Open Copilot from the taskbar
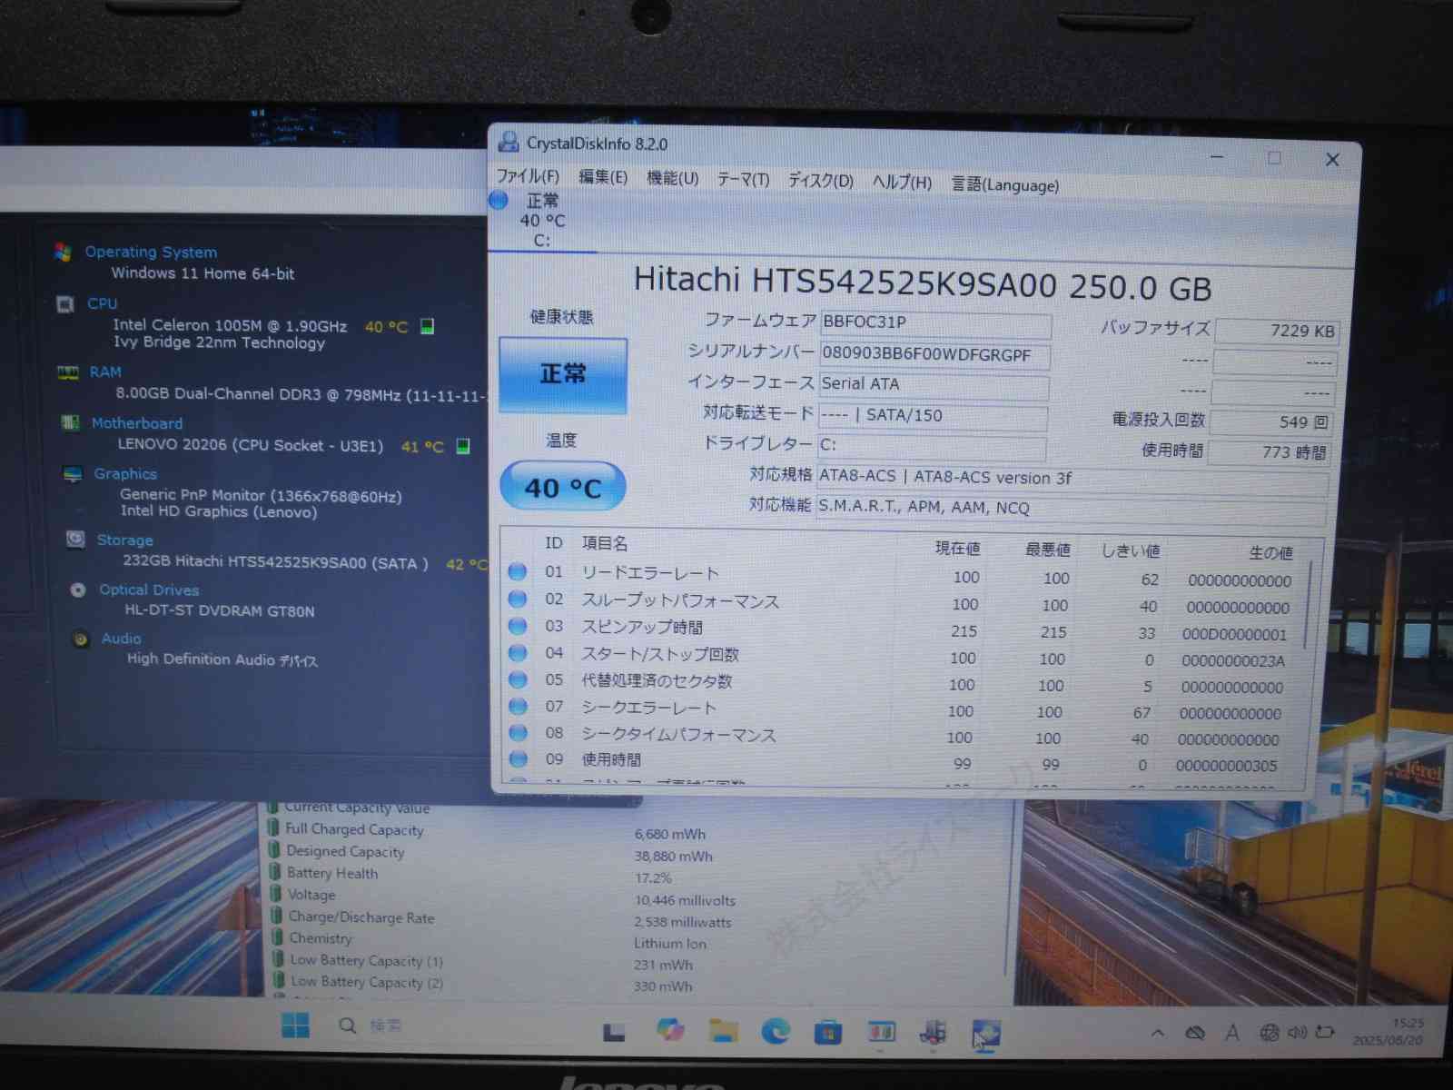This screenshot has width=1453, height=1090. pyautogui.click(x=670, y=1029)
